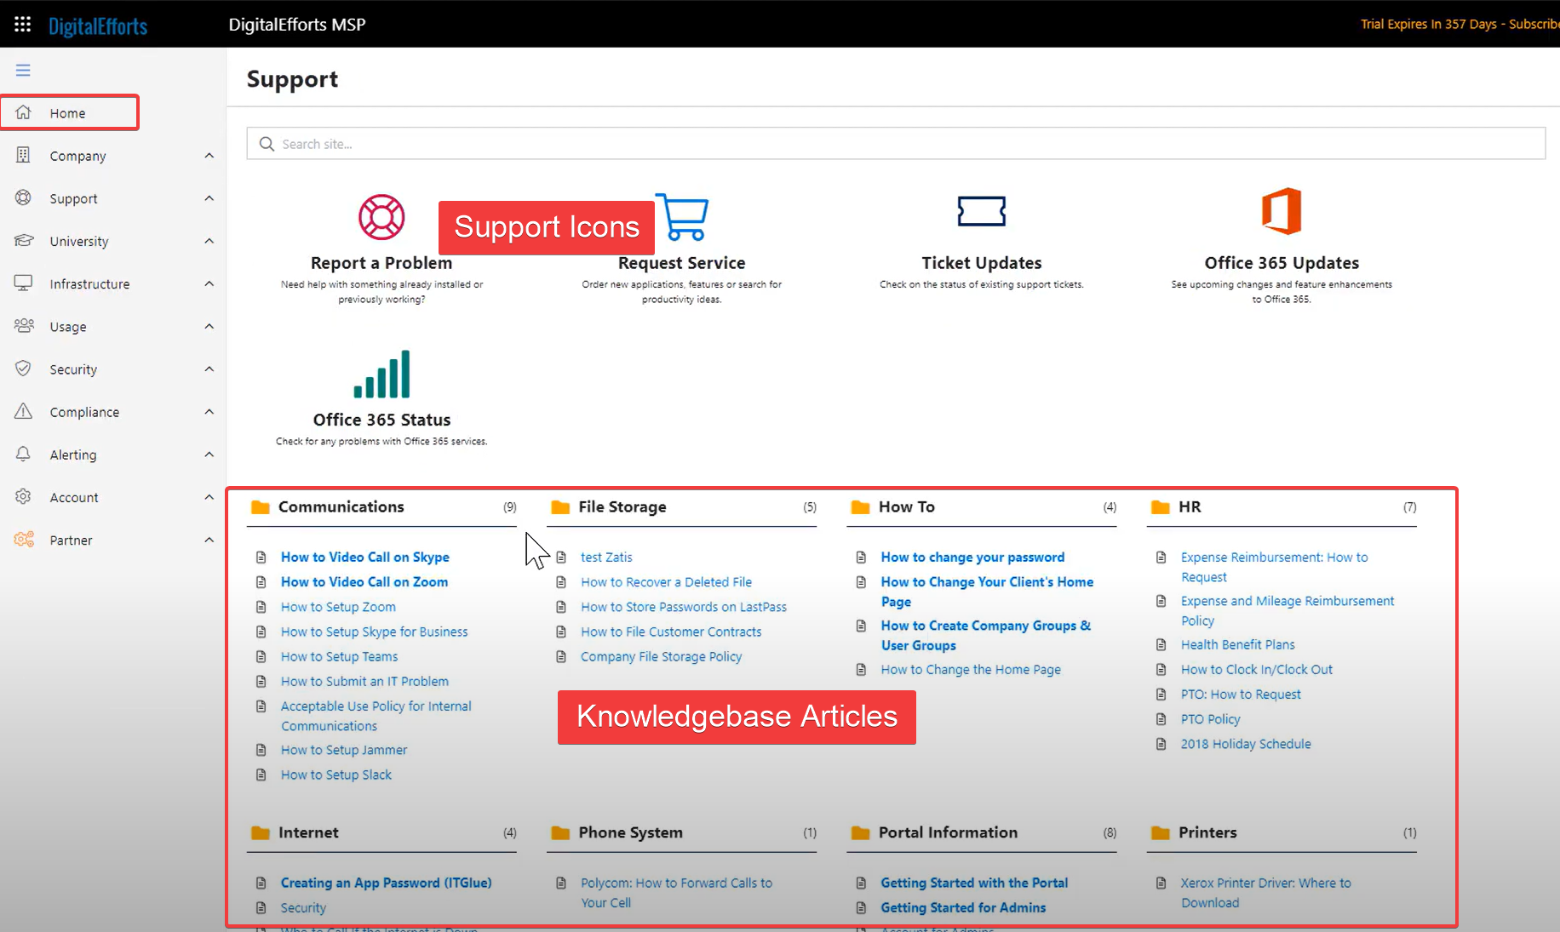Click the Request Service shopping cart icon
Viewport: 1560px width, 932px height.
(x=682, y=217)
